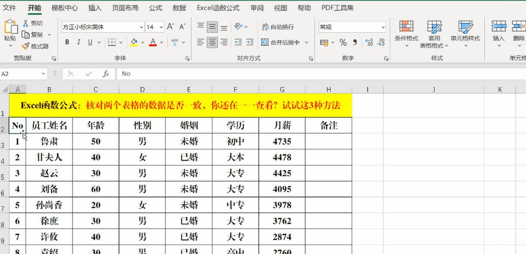
Task: Click Delete cells (删除) icon
Action: pos(519,27)
